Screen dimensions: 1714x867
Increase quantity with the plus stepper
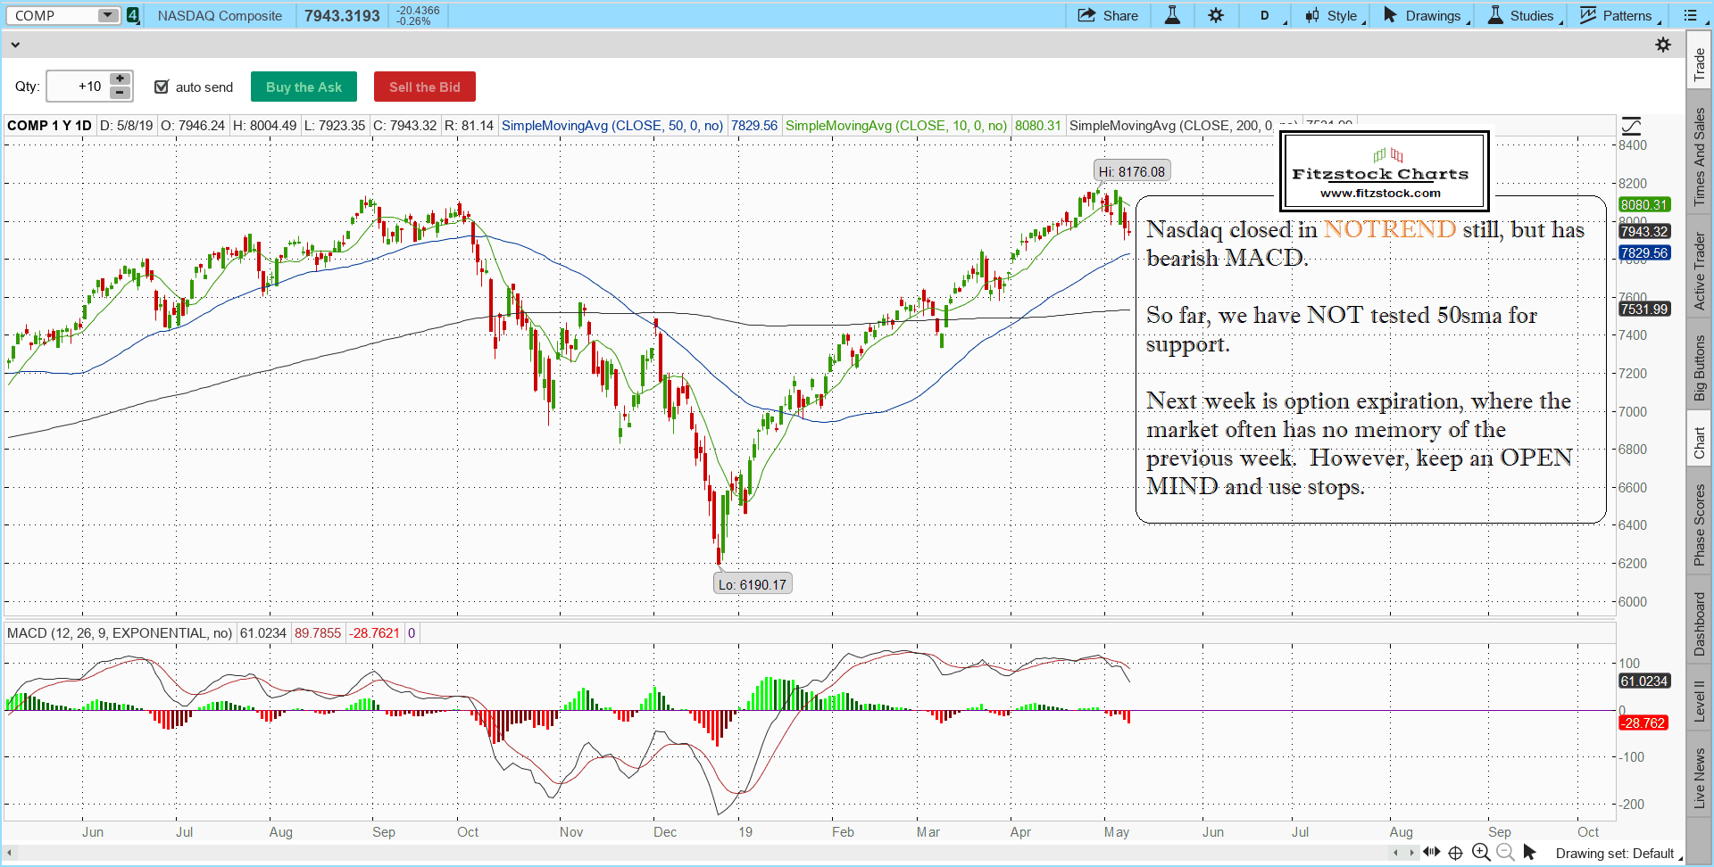[x=120, y=79]
